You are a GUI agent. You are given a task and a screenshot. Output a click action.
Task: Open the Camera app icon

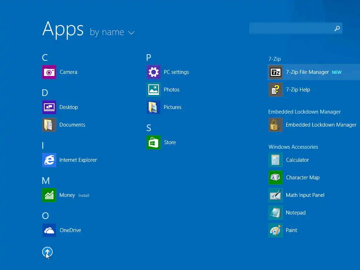(49, 72)
